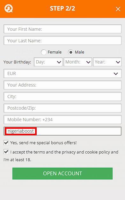Image resolution: width=125 pixels, height=200 pixels.
Task: Click the nigeriaboost bonus code field
Action: pos(62,131)
